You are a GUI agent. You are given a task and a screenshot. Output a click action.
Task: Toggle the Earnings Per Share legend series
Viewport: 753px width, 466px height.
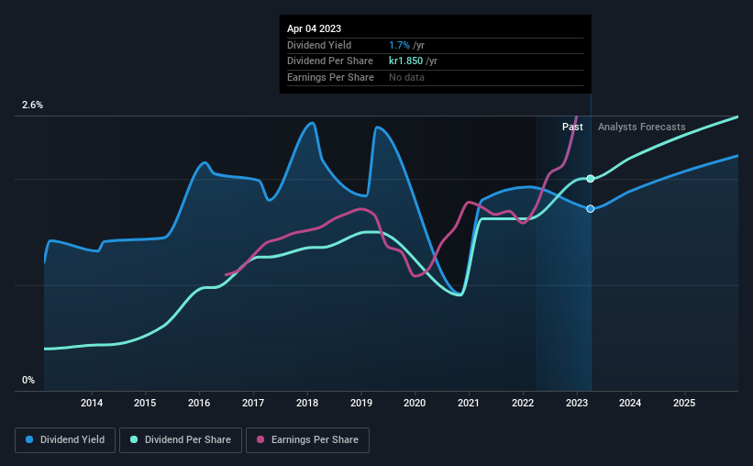pos(307,439)
